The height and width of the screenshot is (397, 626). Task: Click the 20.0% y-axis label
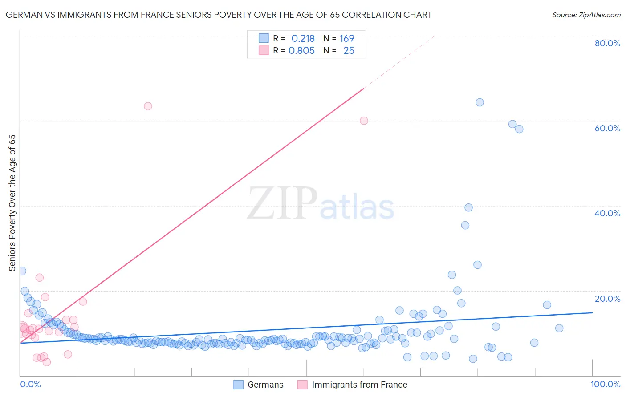pos(607,299)
